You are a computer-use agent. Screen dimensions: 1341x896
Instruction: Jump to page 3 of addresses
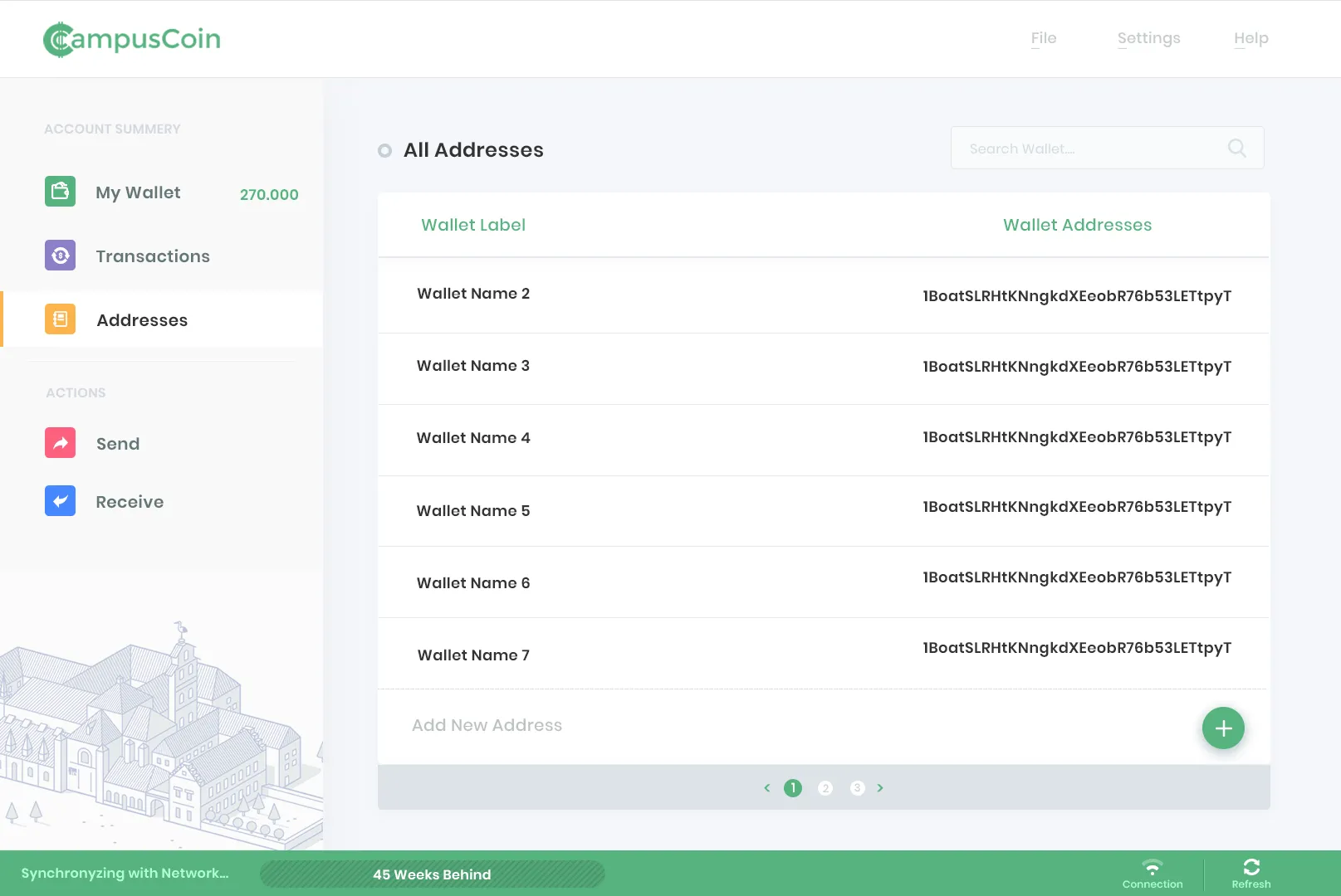[857, 788]
